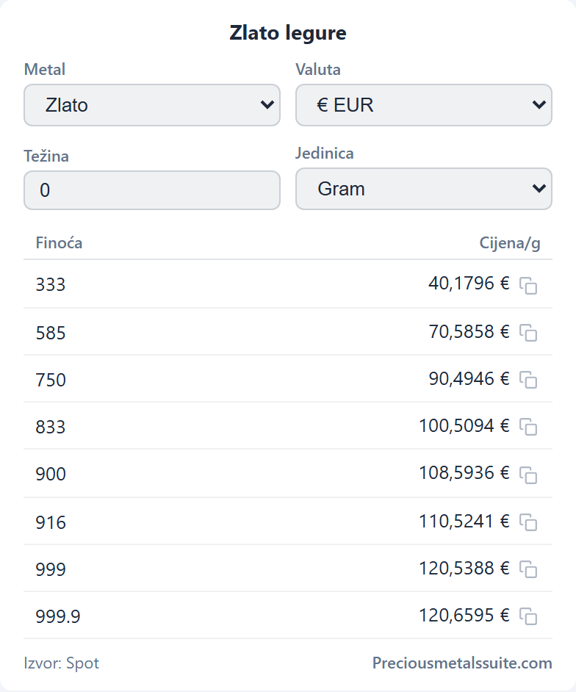The image size is (576, 692).
Task: Select the 120,6595 € price value
Action: click(x=464, y=615)
